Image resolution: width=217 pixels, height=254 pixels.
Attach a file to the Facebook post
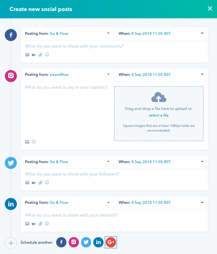coord(40,55)
